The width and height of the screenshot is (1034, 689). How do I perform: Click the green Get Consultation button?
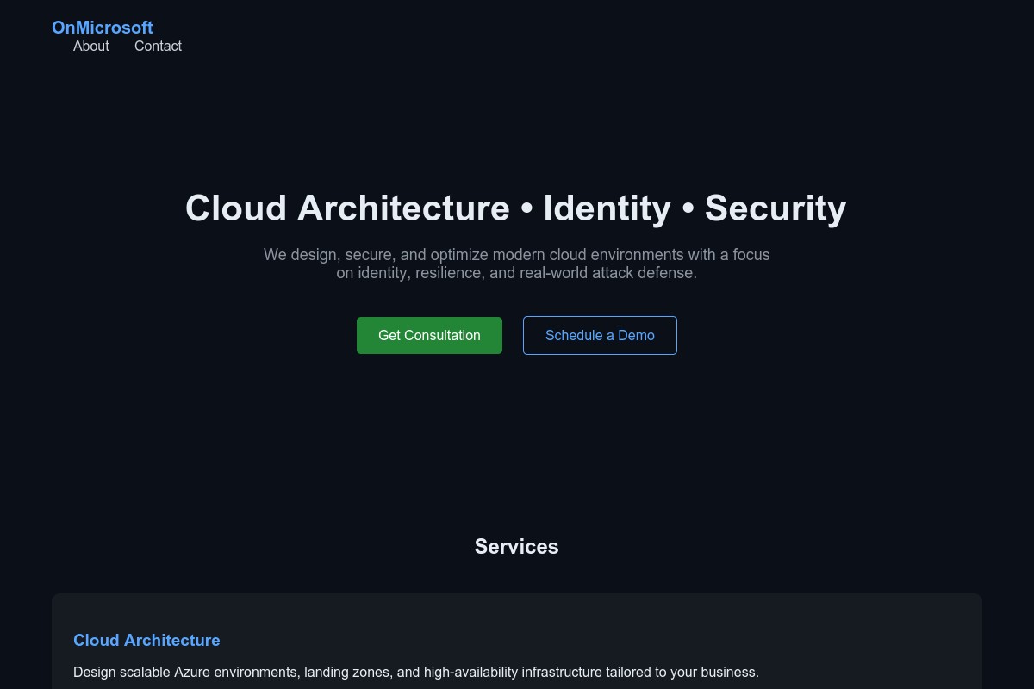[x=429, y=335]
